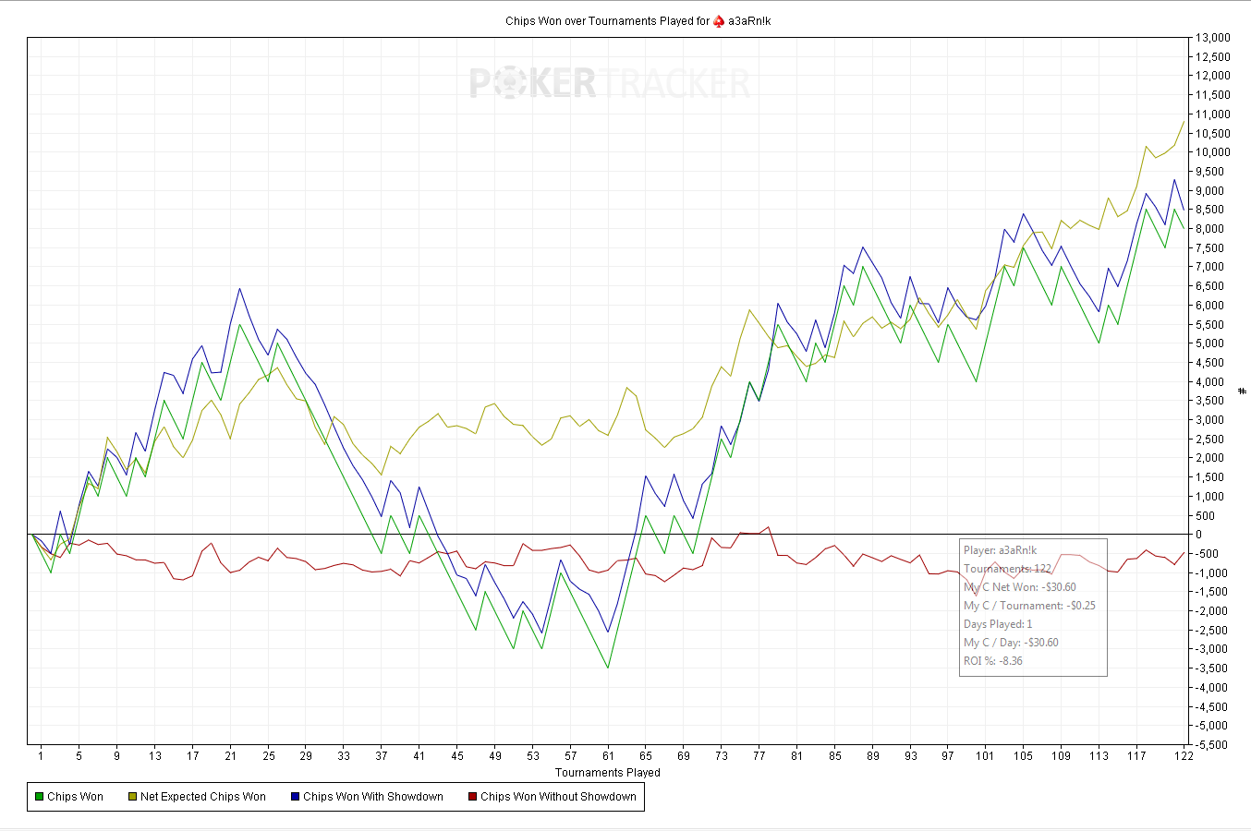Click the poker chip icon in PokerTracker watermark
Viewport: 1251px width, 831px height.
tap(510, 84)
